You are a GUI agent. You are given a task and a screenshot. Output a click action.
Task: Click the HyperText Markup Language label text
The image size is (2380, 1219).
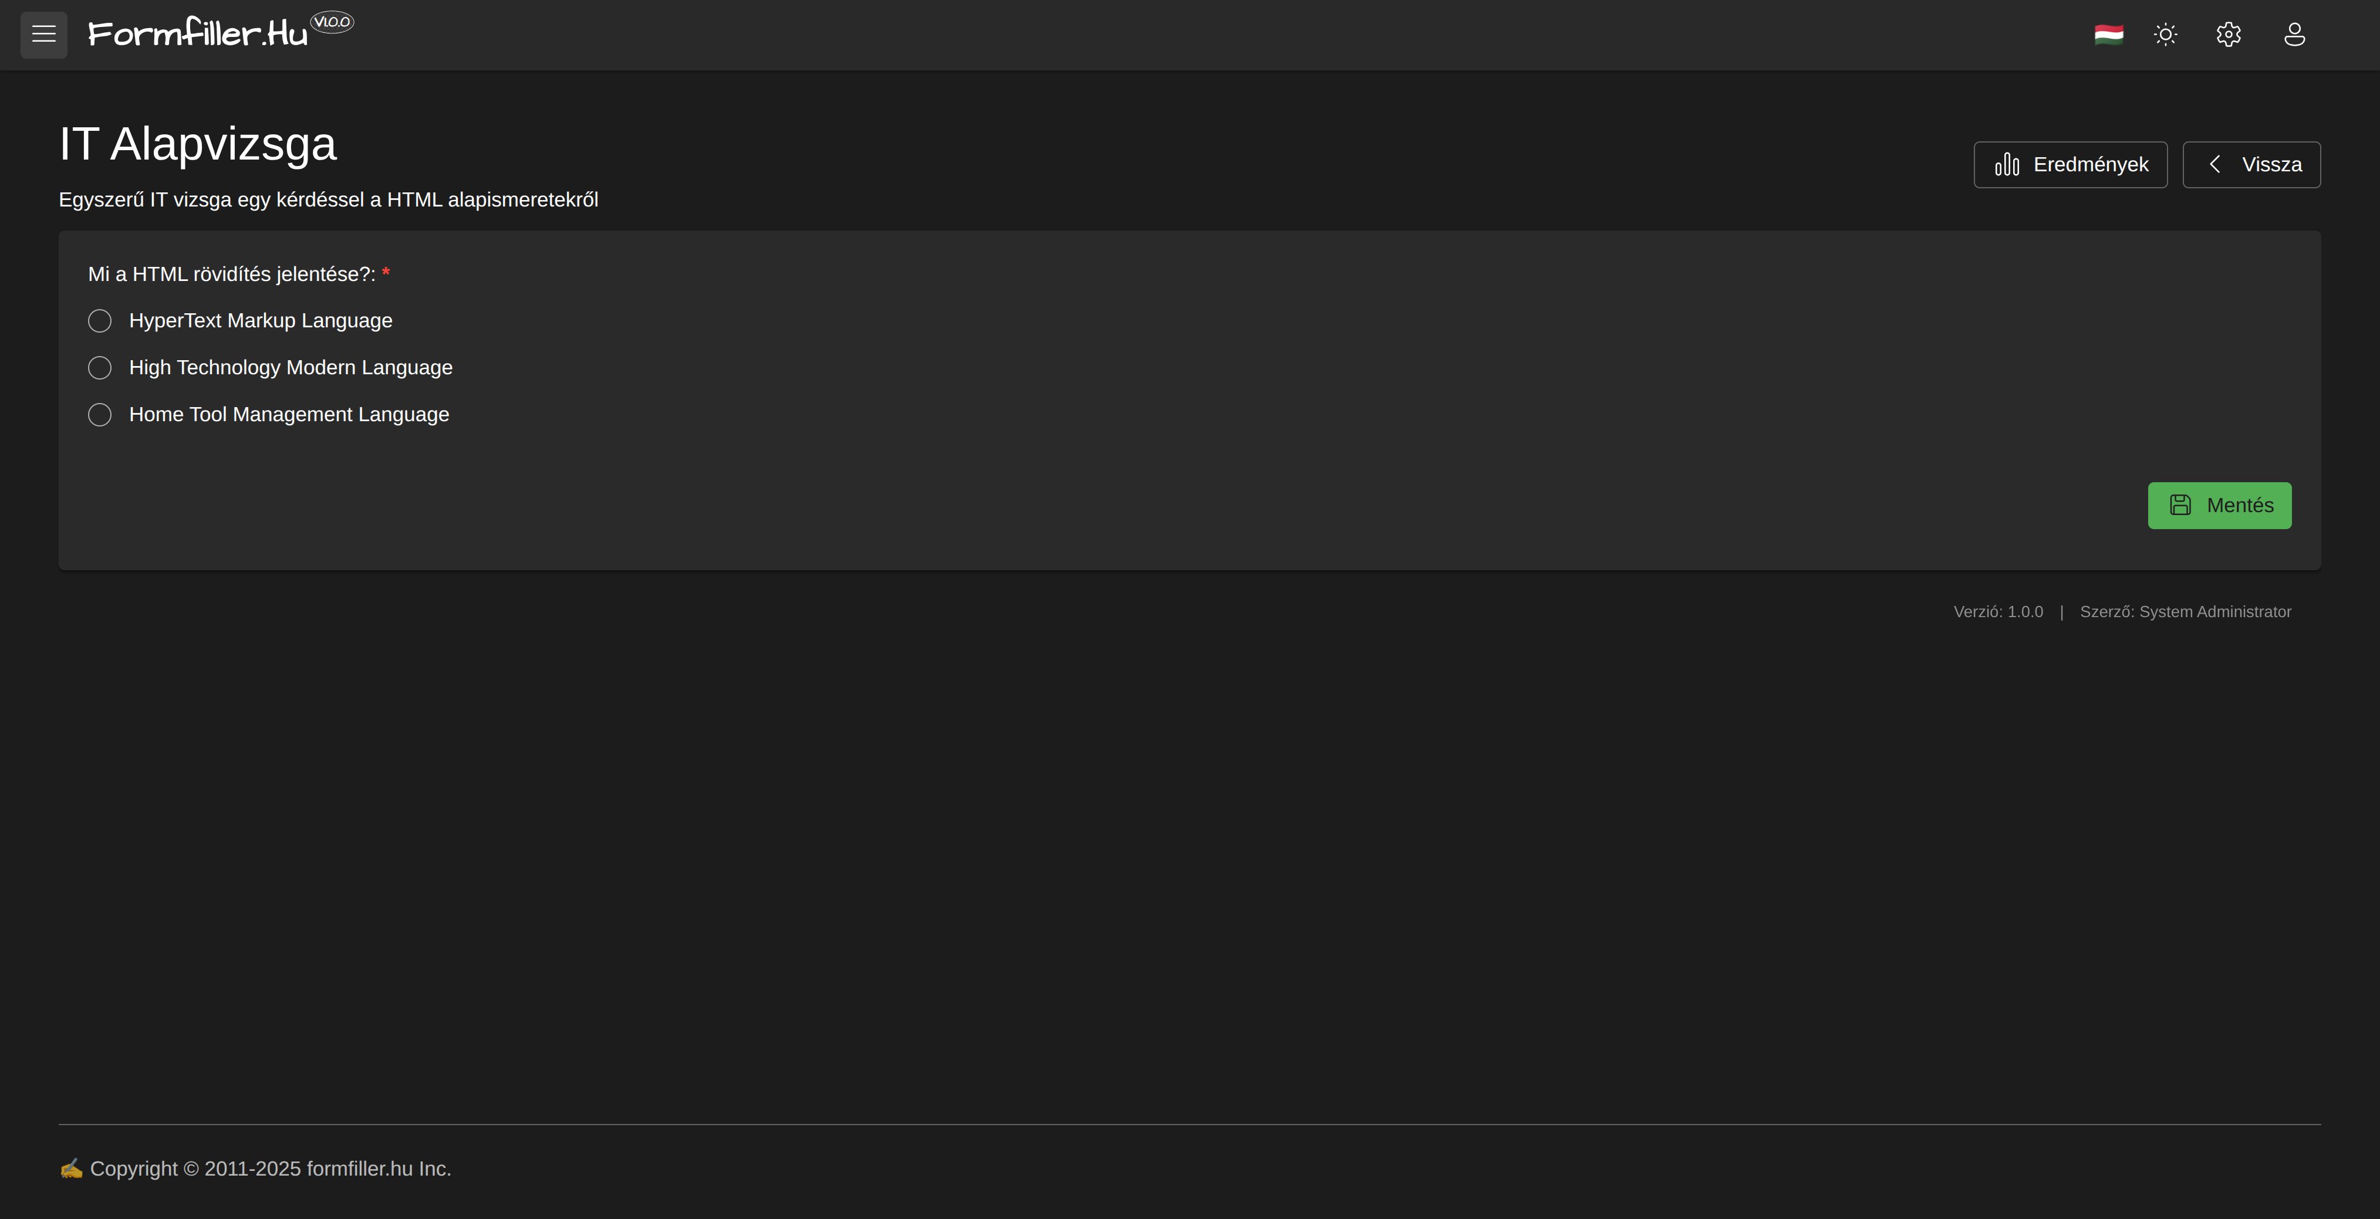(x=261, y=321)
